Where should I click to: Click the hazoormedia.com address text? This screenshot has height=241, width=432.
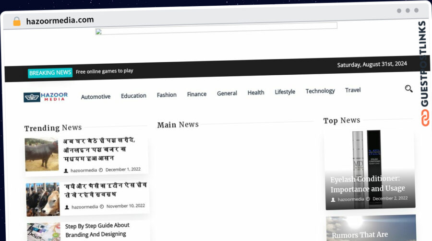(x=60, y=20)
